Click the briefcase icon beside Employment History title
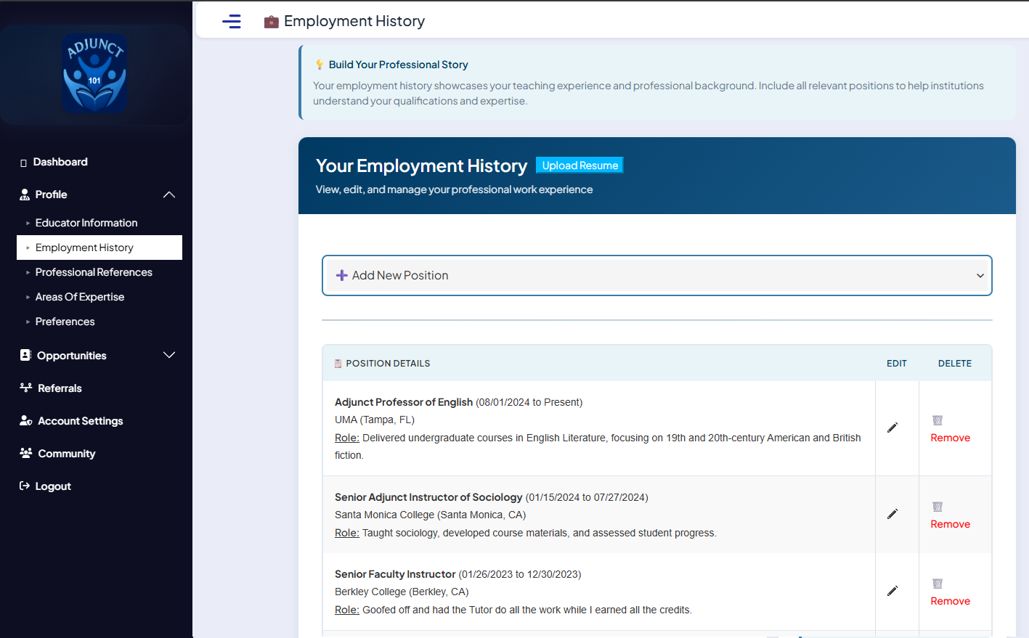This screenshot has width=1029, height=638. point(271,21)
